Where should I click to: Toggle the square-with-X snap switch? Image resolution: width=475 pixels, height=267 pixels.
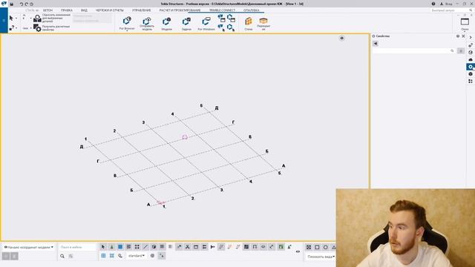[x=309, y=247]
